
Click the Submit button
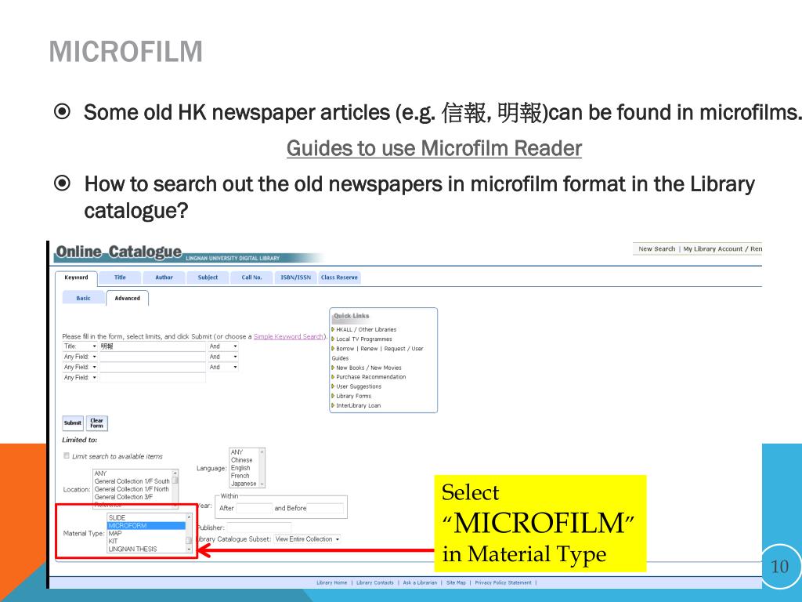pyautogui.click(x=73, y=422)
